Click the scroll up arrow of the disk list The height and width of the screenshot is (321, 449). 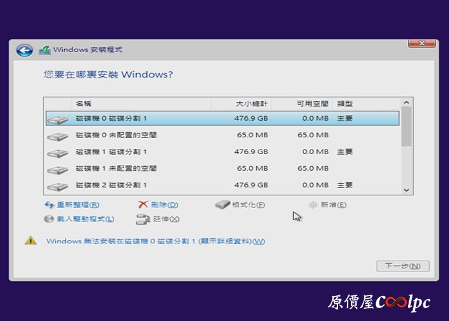[x=406, y=102]
